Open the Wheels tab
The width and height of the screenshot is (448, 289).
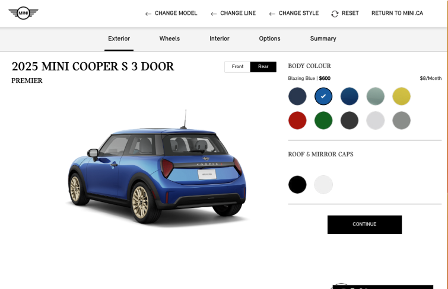[170, 39]
